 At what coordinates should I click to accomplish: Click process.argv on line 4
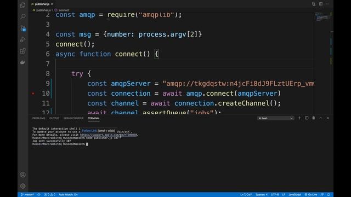(162, 34)
